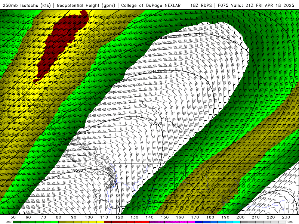Click the 220 color scale number
Image resolution: width=299 pixels, height=224 pixels.
pos(271,217)
